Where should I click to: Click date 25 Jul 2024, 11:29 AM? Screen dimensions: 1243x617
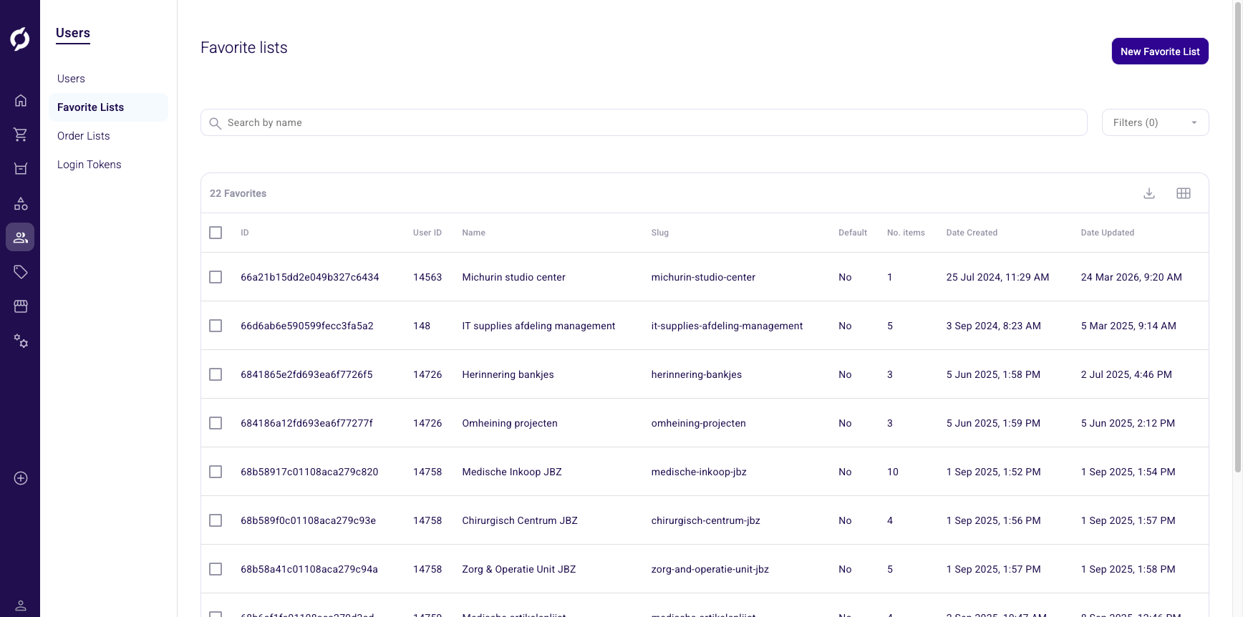pyautogui.click(x=997, y=277)
